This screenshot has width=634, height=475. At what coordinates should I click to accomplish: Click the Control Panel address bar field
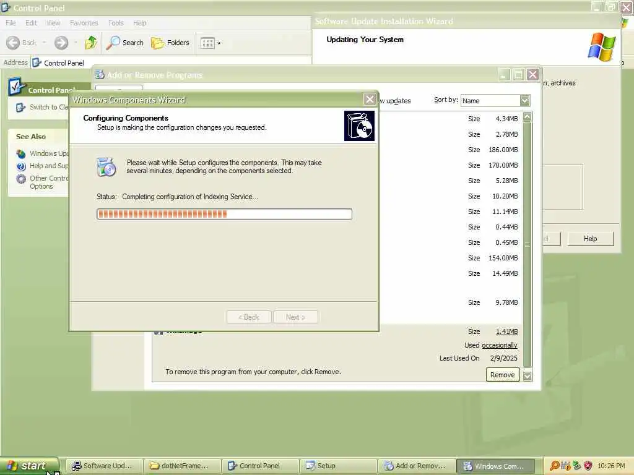coord(171,62)
